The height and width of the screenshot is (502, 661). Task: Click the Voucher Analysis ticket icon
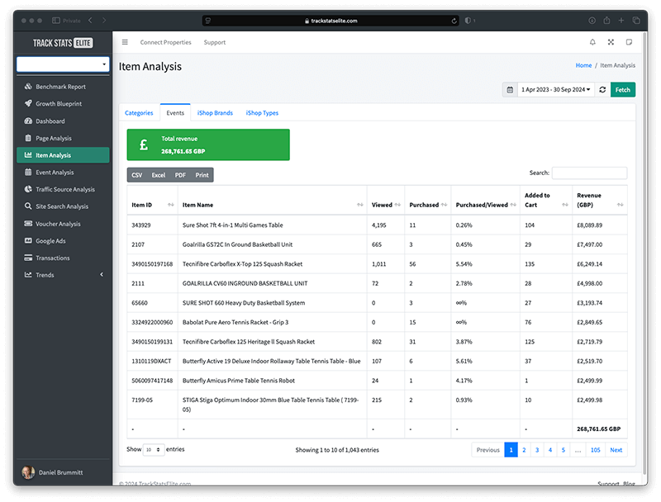click(x=28, y=224)
